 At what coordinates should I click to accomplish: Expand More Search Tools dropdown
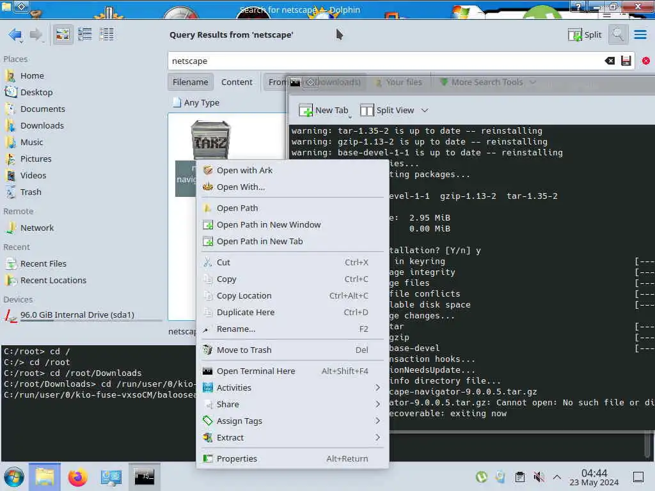click(x=488, y=82)
